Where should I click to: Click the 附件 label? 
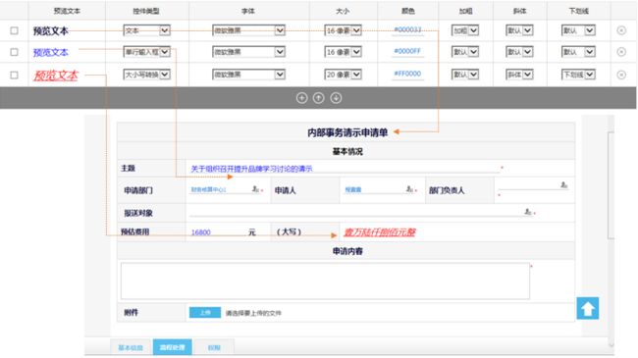click(131, 313)
